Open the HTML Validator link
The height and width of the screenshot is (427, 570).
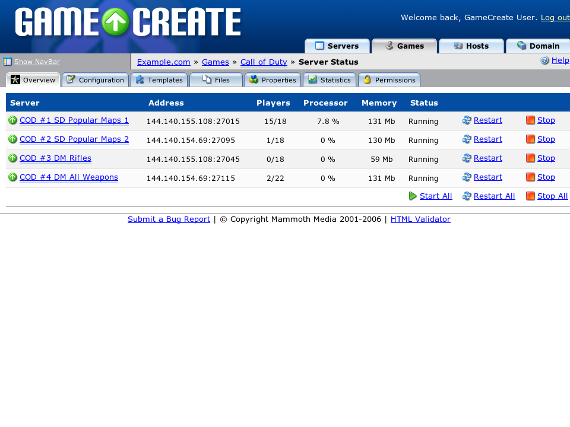point(420,219)
